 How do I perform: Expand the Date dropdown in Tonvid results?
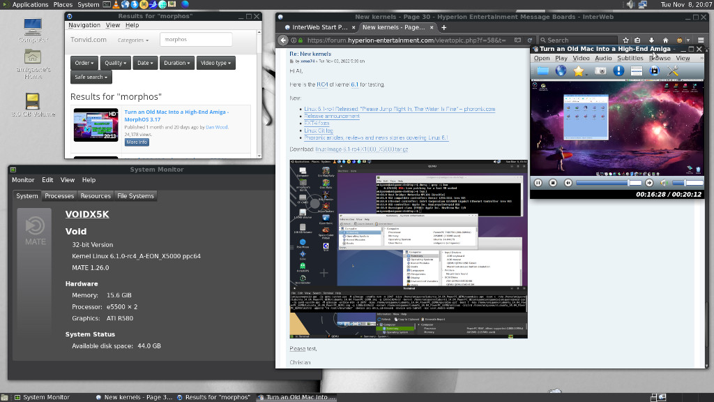[145, 63]
